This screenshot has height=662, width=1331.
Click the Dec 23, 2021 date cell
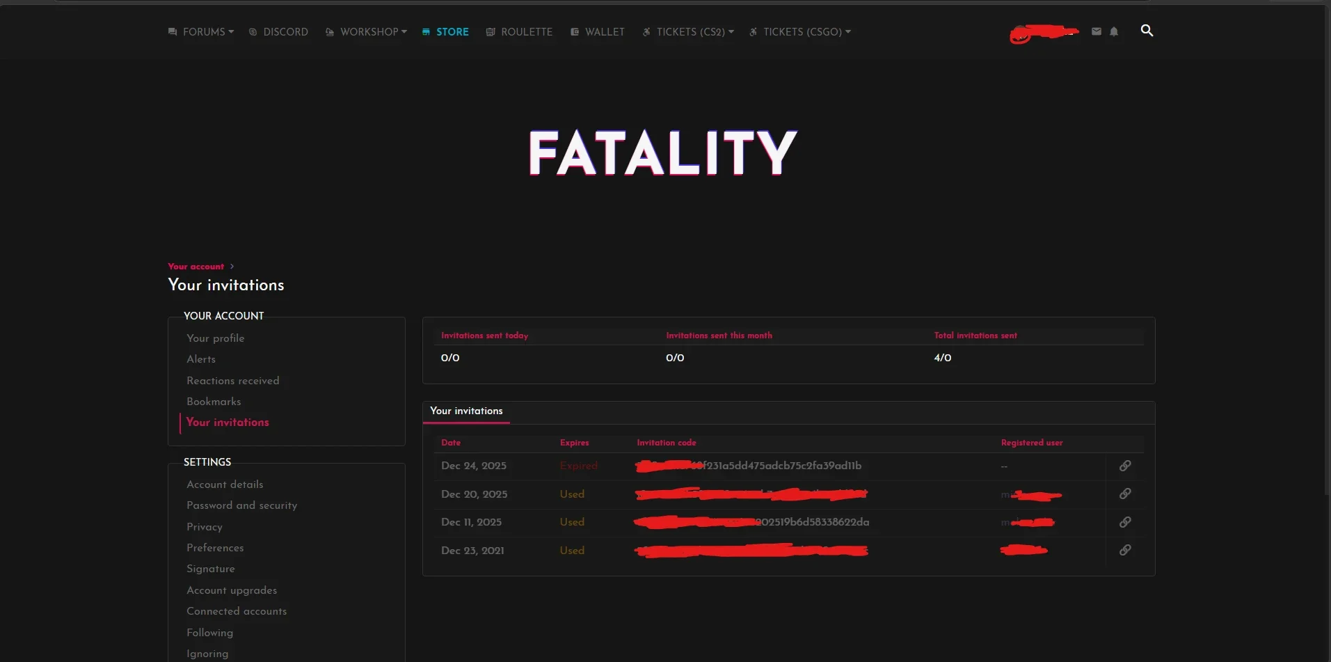click(472, 551)
